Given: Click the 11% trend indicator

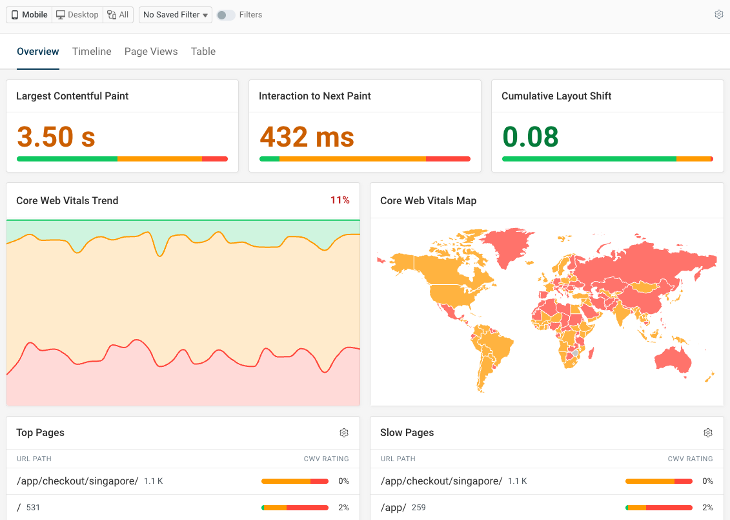Looking at the screenshot, I should [x=340, y=200].
